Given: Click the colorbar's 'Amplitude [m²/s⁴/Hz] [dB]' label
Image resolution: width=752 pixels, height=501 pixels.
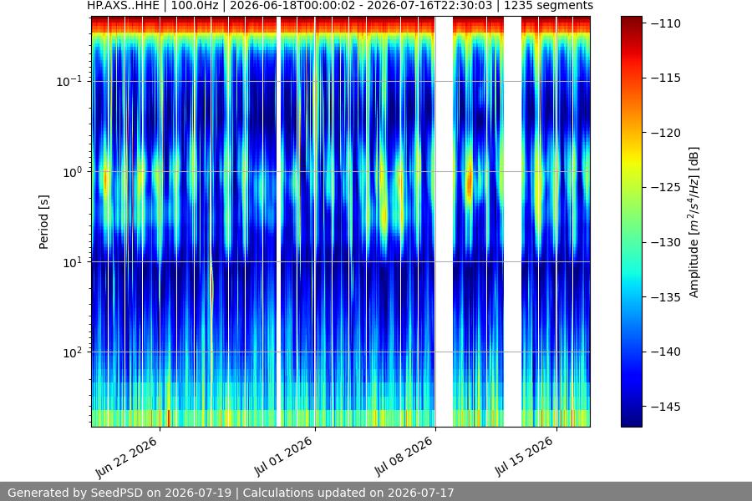Looking at the screenshot, I should [694, 222].
